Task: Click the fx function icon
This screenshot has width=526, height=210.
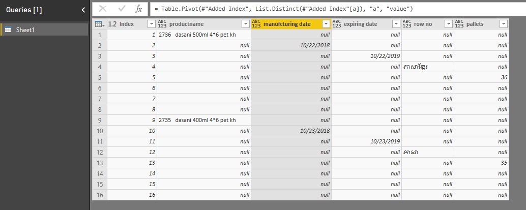Action: 138,9
